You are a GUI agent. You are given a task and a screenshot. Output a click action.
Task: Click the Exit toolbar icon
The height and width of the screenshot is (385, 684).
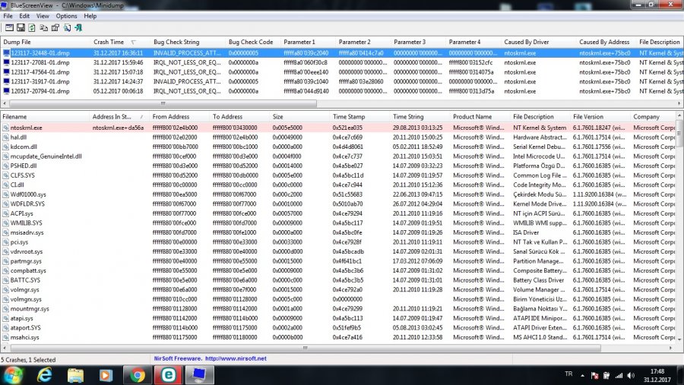[x=78, y=28]
